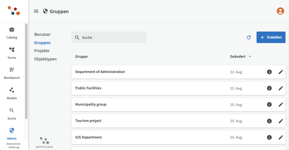The image size is (289, 150).
Task: Go to the Workbench module icon
Action: [x=12, y=70]
